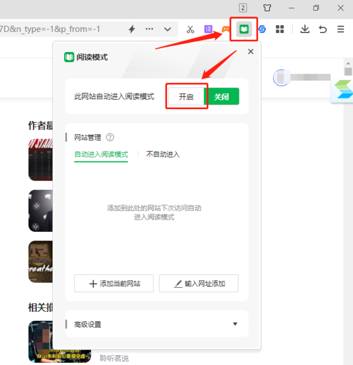Close the reading mode popup panel
Screen dimensions: 353x365
tap(251, 51)
